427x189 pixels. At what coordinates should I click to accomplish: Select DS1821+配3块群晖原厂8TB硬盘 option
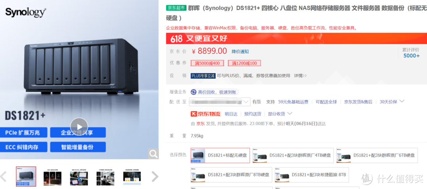tap(231, 174)
